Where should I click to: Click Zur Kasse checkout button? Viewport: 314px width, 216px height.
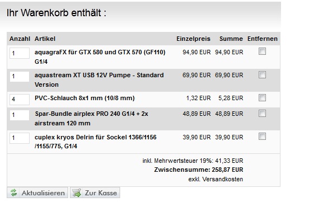click(x=95, y=192)
